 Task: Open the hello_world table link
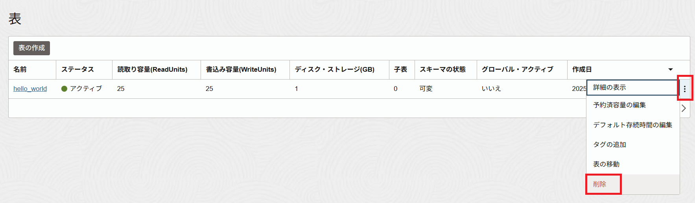click(x=30, y=89)
